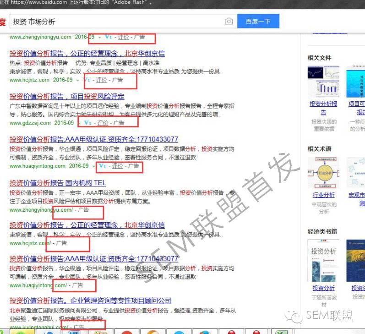Click green URL www.hcjxtz.com dated 2016-09

pos(30,80)
